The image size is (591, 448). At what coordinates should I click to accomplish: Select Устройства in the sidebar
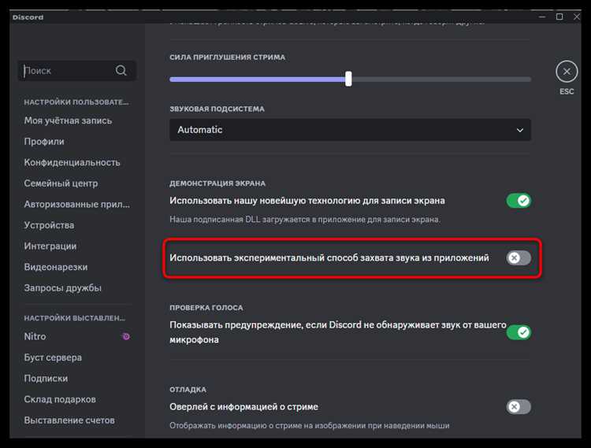(x=49, y=225)
